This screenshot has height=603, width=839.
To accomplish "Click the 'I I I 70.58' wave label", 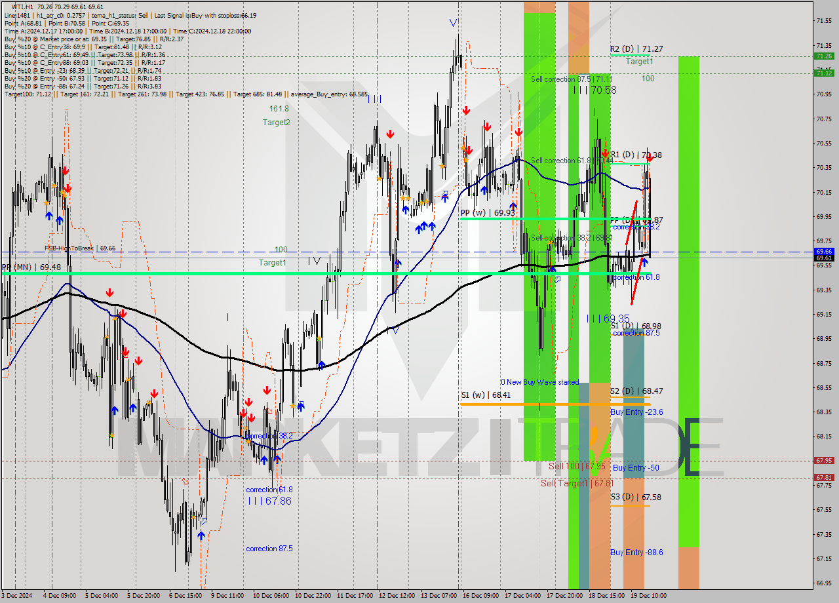I will click(595, 90).
